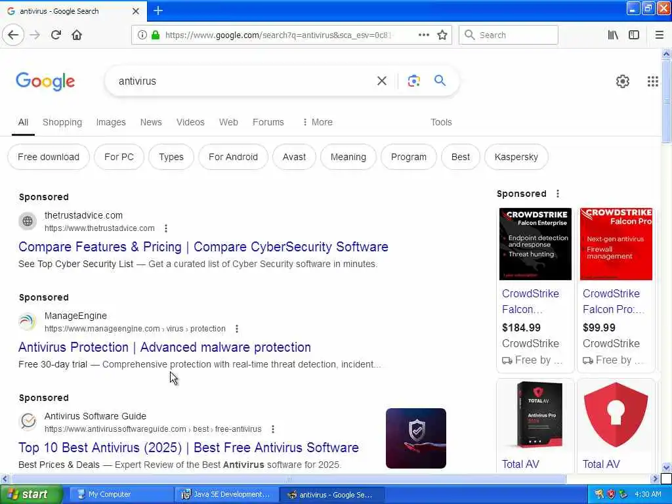
Task: Click CrowdStrike Falcon Enterprise black product image
Action: click(535, 244)
